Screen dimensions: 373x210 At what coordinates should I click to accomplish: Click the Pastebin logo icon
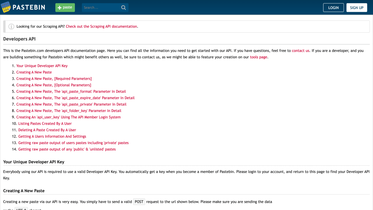click(6, 7)
